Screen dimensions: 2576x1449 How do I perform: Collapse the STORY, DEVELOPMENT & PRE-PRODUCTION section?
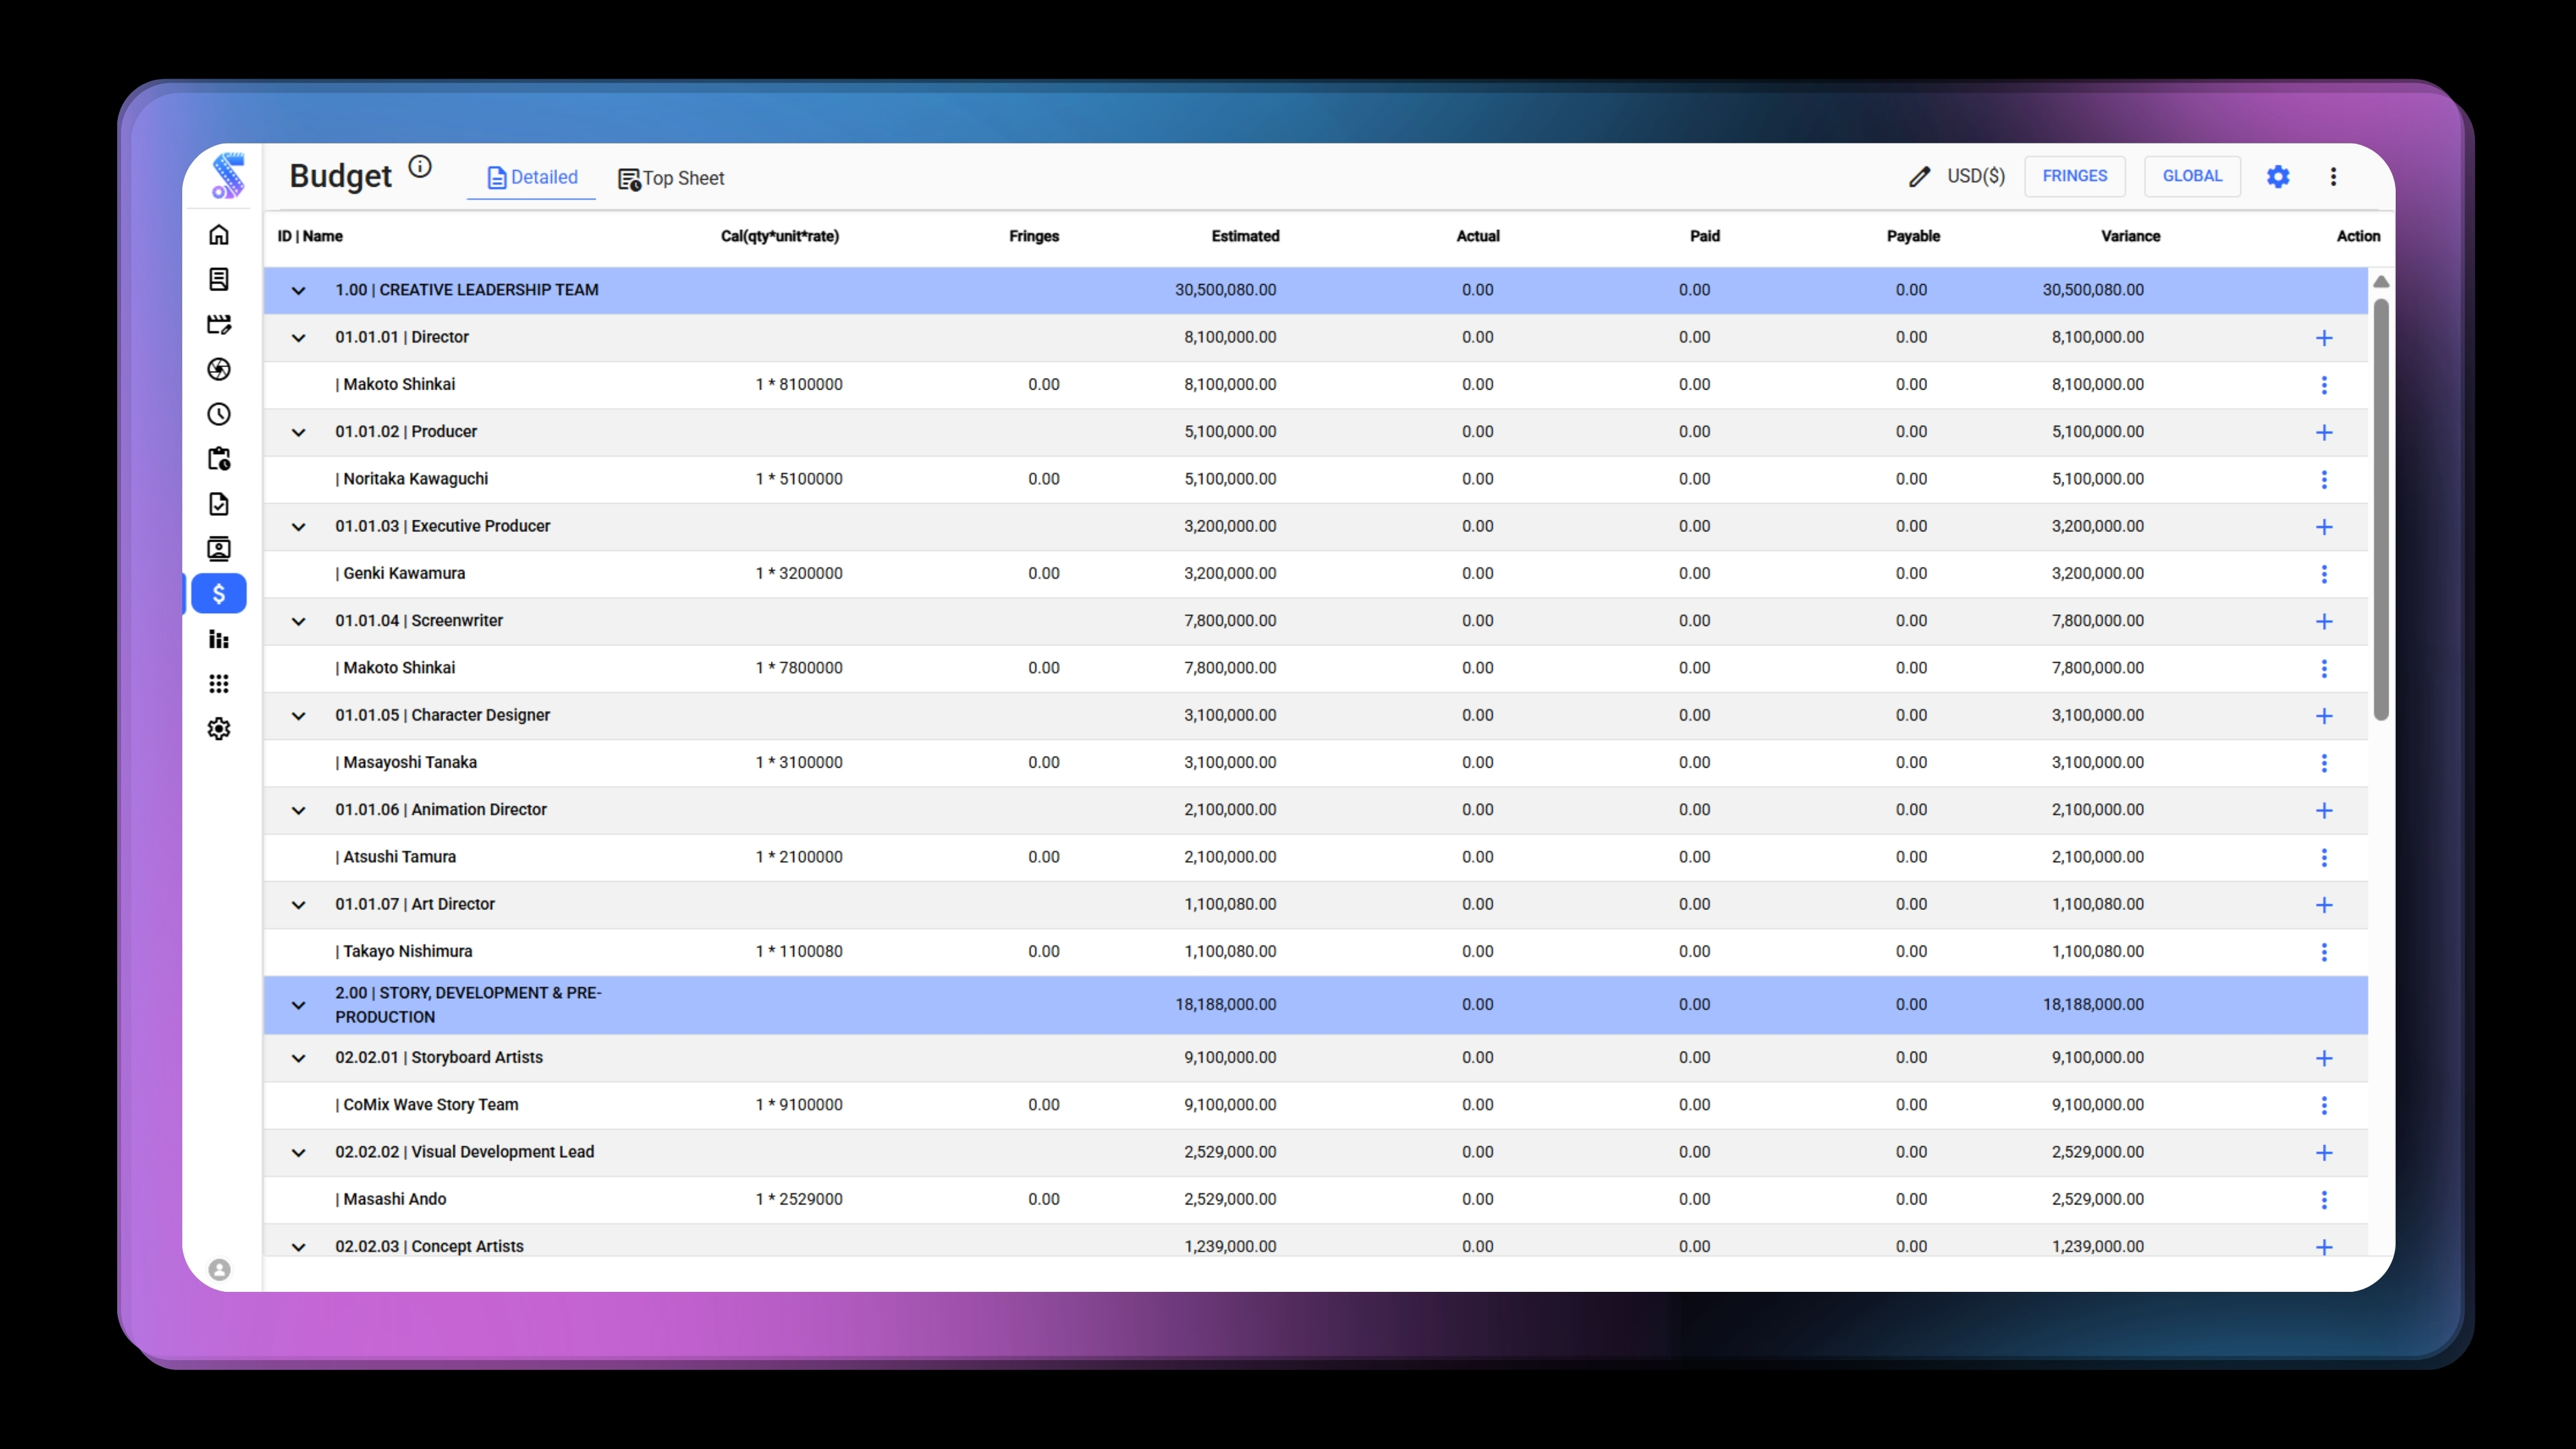point(298,1005)
